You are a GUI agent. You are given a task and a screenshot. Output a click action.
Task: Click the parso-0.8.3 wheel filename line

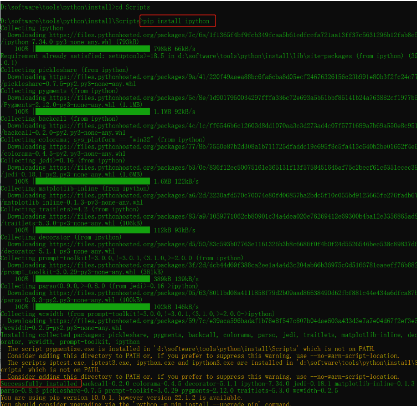71,300
